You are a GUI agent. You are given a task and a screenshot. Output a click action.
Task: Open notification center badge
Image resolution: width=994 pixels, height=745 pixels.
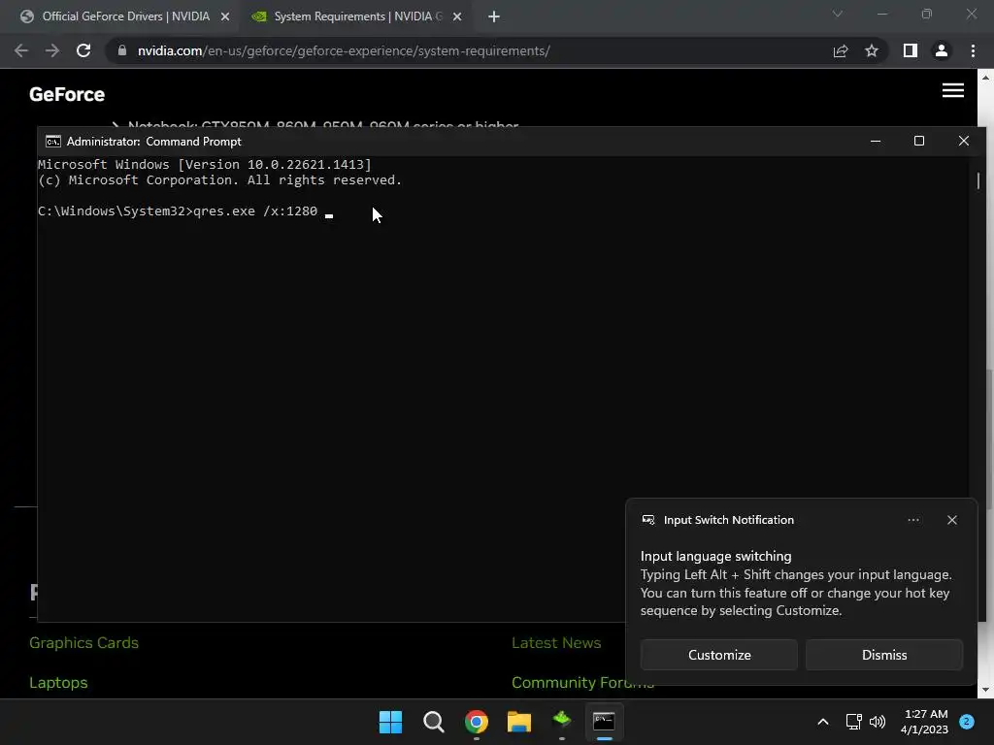click(967, 721)
